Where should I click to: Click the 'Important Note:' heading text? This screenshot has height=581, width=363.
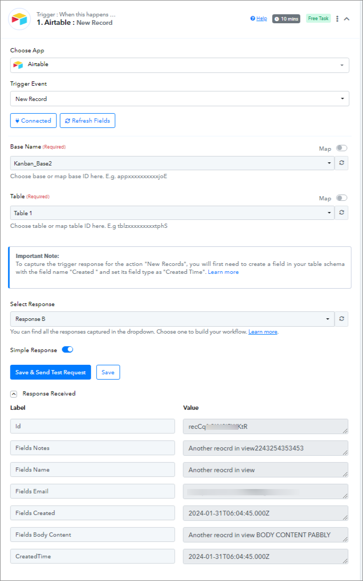[x=38, y=256]
